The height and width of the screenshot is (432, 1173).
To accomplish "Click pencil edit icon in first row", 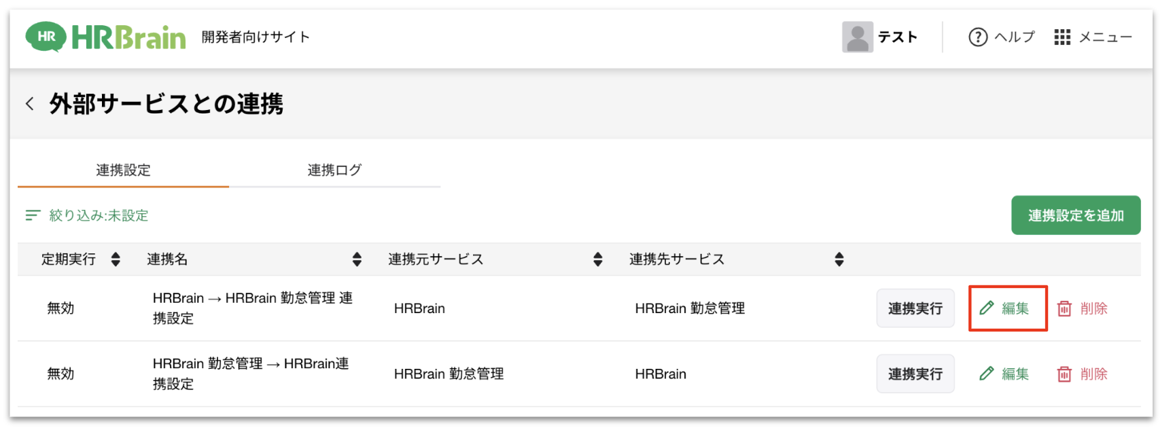I will [987, 308].
